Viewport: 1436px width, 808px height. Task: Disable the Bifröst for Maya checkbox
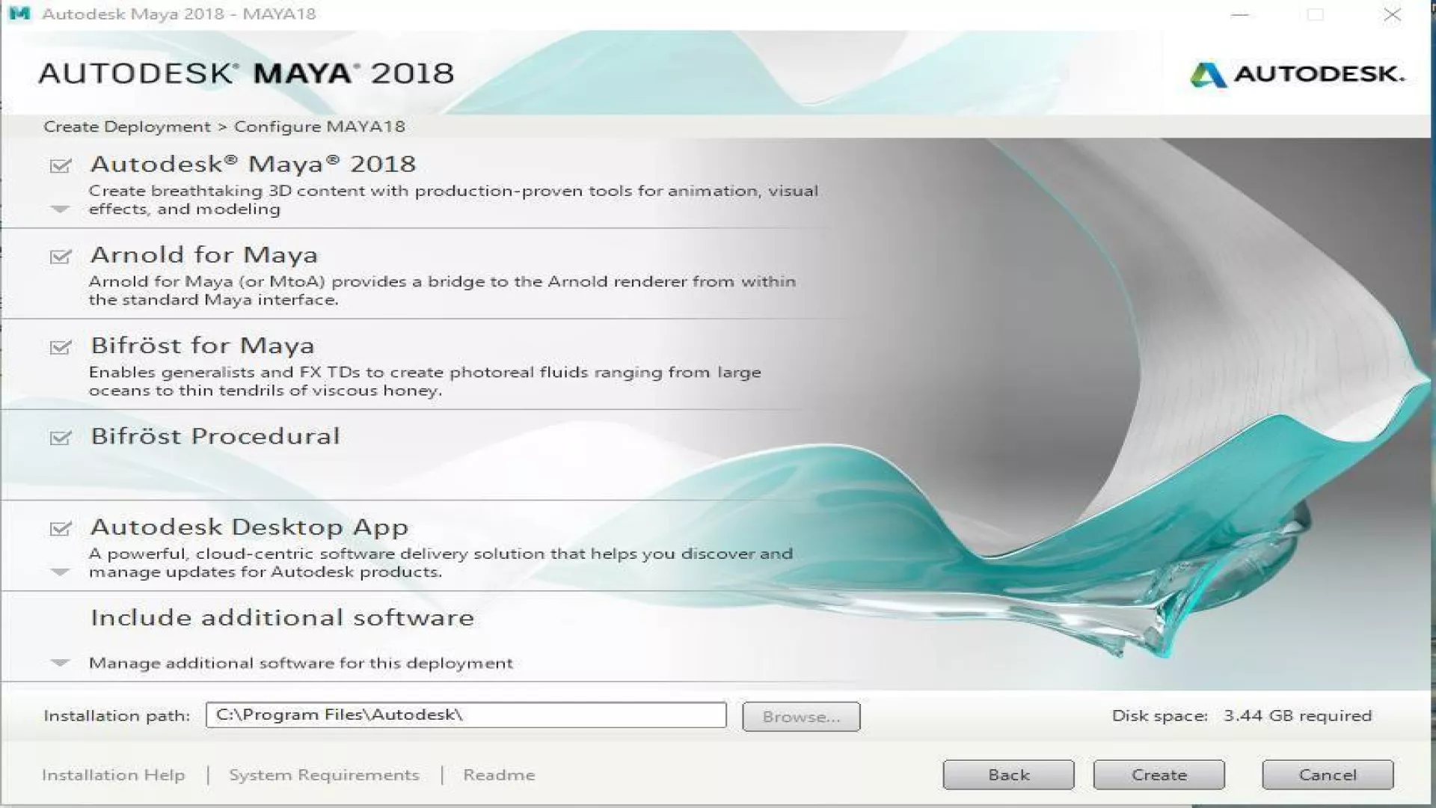tap(60, 347)
